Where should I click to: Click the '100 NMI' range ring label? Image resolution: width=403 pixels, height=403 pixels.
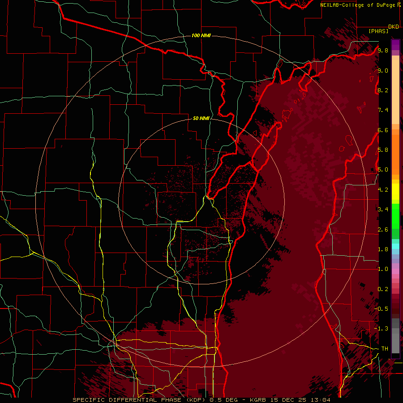click(x=201, y=35)
